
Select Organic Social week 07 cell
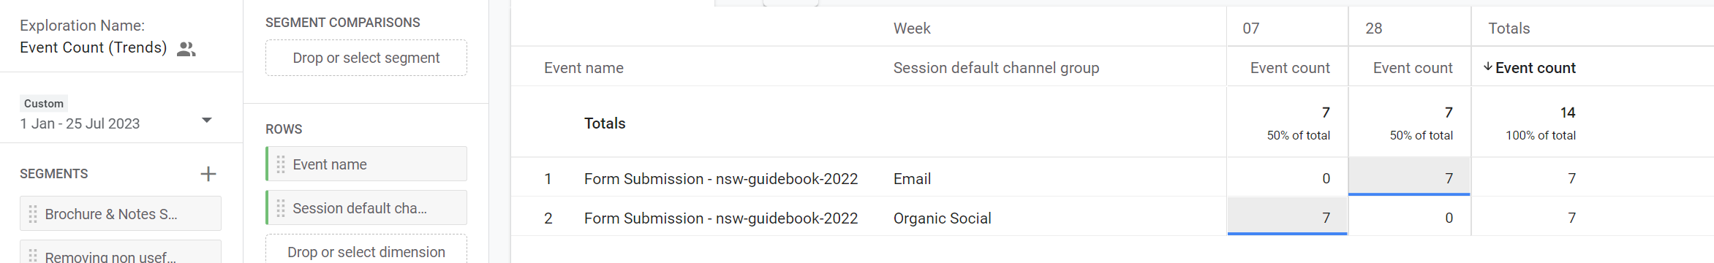point(1287,216)
